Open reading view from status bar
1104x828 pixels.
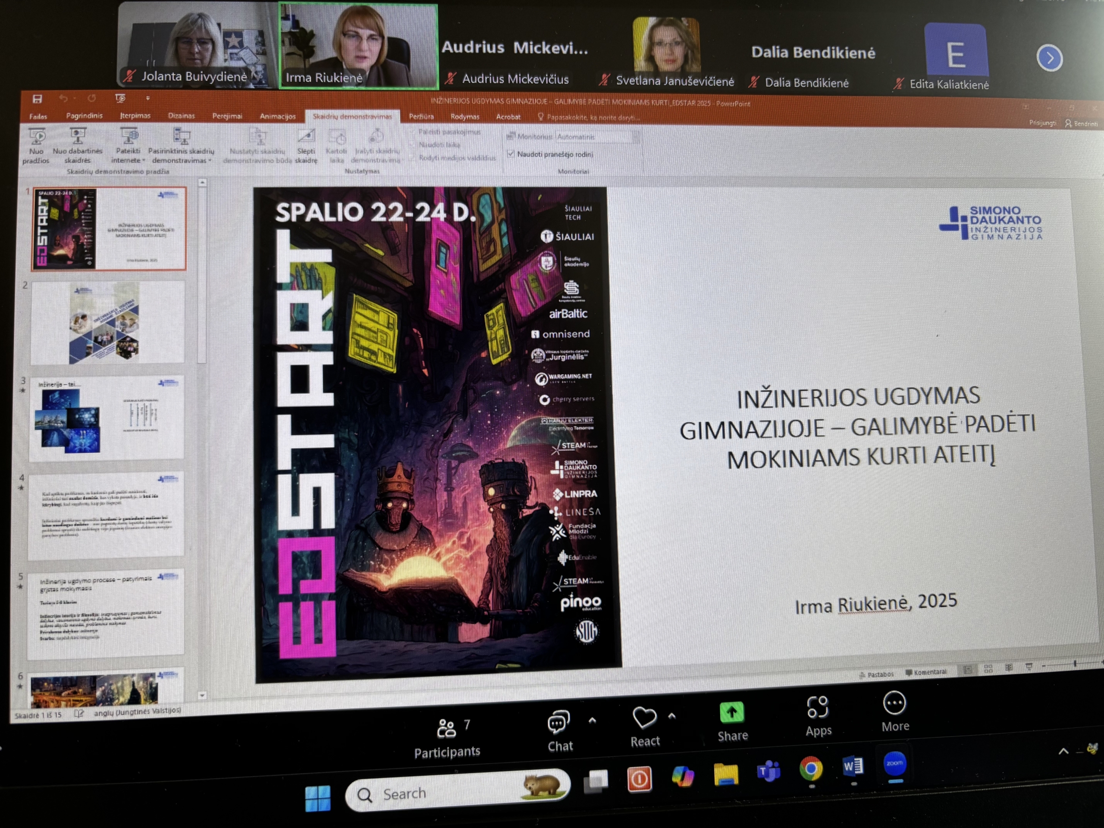point(1009,668)
